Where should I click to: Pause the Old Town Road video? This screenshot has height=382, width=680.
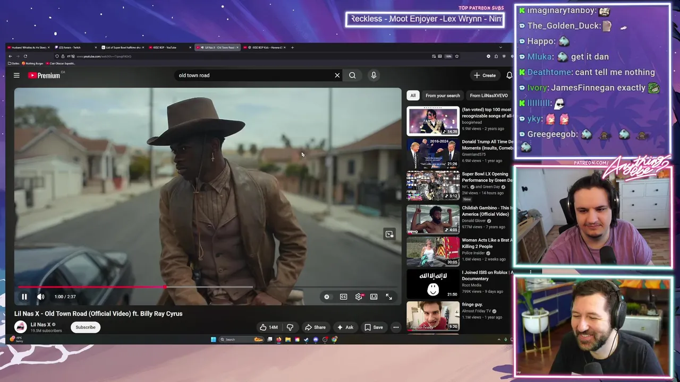click(x=24, y=297)
